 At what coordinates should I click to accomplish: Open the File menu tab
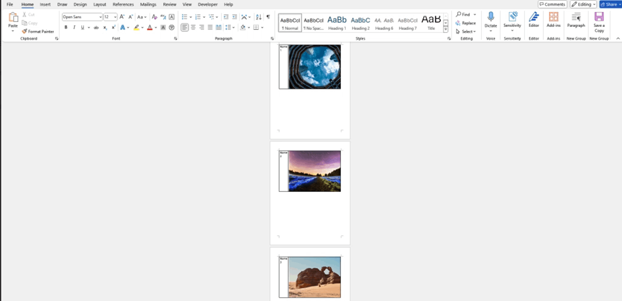pos(10,4)
